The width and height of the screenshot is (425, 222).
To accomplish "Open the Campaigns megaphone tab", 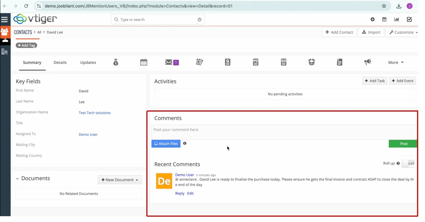I will click(x=367, y=62).
